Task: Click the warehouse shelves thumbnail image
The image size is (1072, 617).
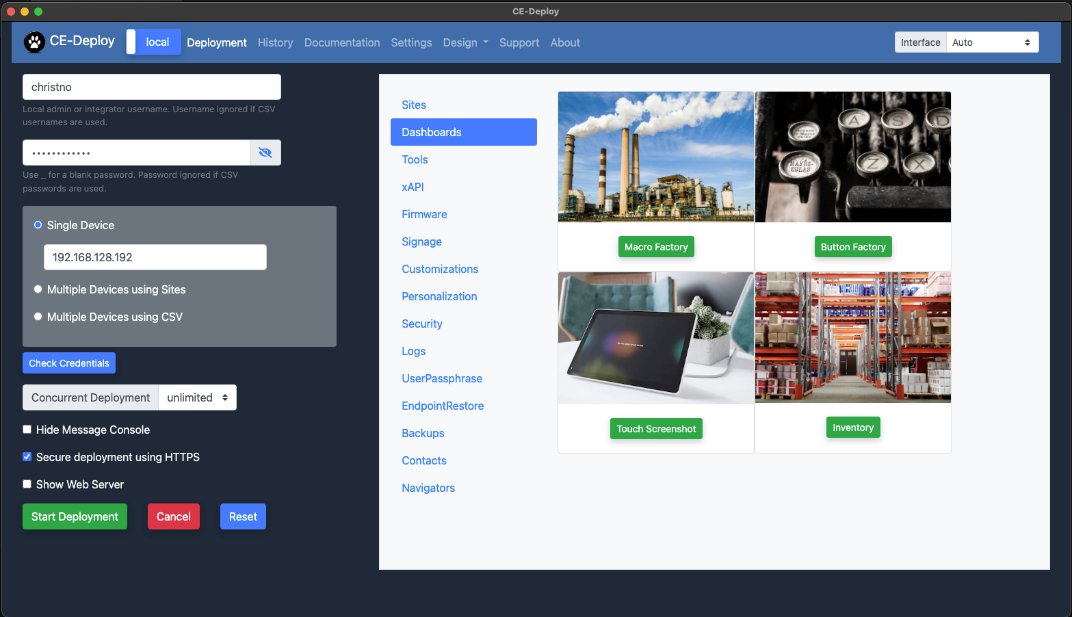Action: tap(852, 337)
